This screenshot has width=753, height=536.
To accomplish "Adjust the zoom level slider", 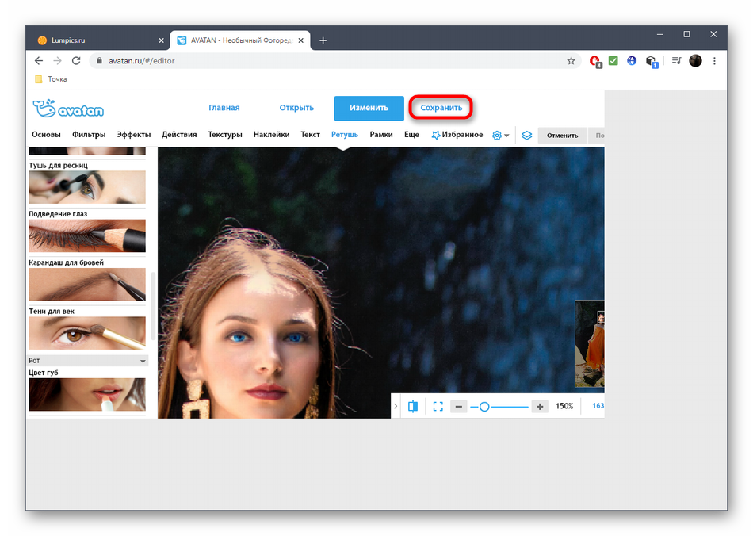I will 484,406.
